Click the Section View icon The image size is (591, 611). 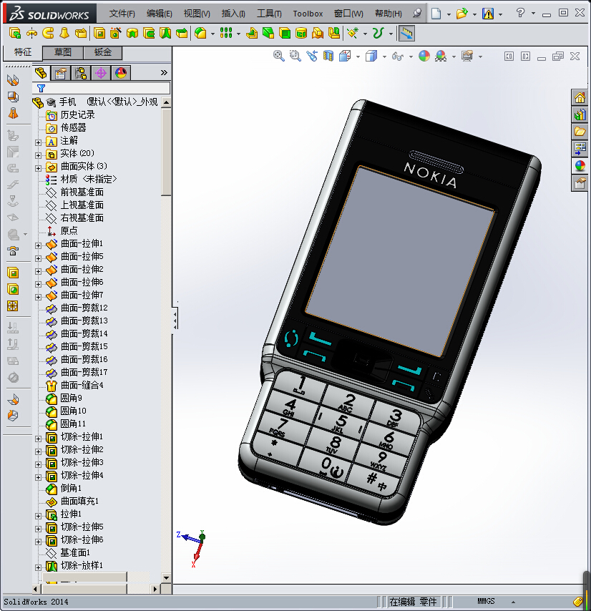(328, 56)
